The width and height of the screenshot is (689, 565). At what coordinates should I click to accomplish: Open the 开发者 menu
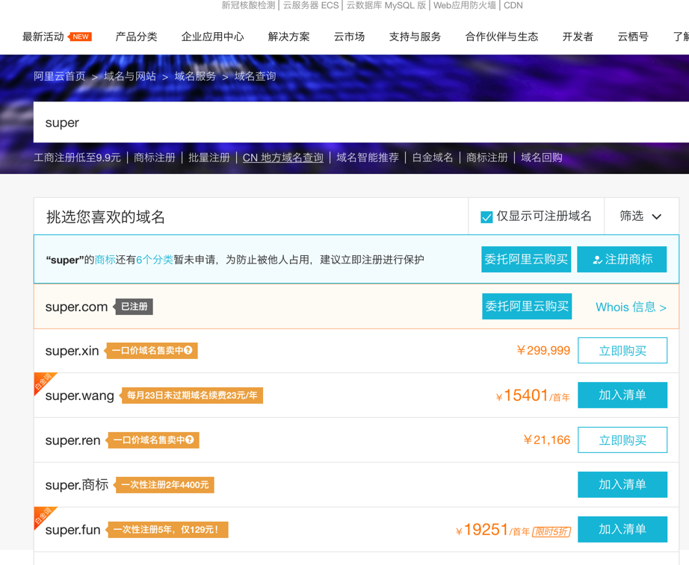[578, 37]
